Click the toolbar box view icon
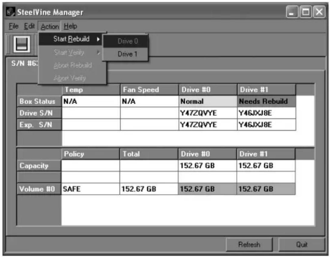This screenshot has height=257, width=330. 22,44
